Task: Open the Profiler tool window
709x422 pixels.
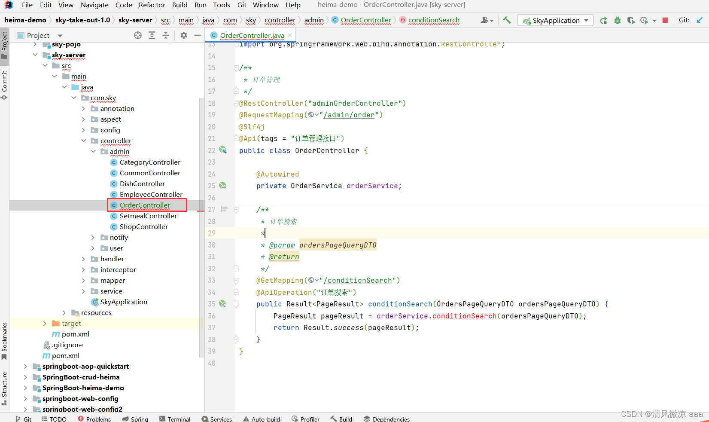Action: point(306,419)
